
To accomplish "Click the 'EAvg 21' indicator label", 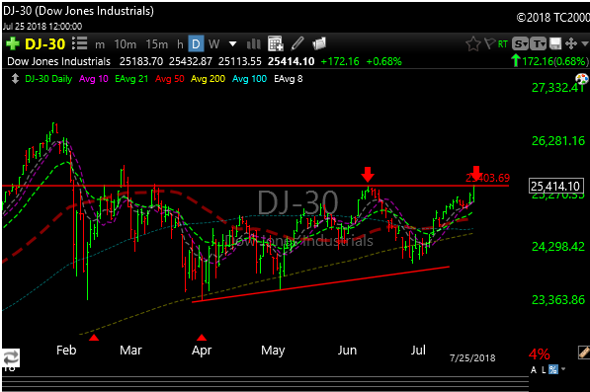I will tap(131, 79).
